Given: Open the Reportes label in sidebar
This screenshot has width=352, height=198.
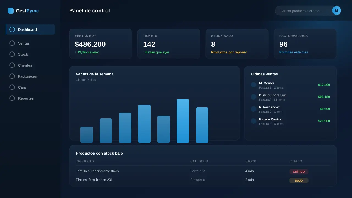Looking at the screenshot, I should click(26, 98).
